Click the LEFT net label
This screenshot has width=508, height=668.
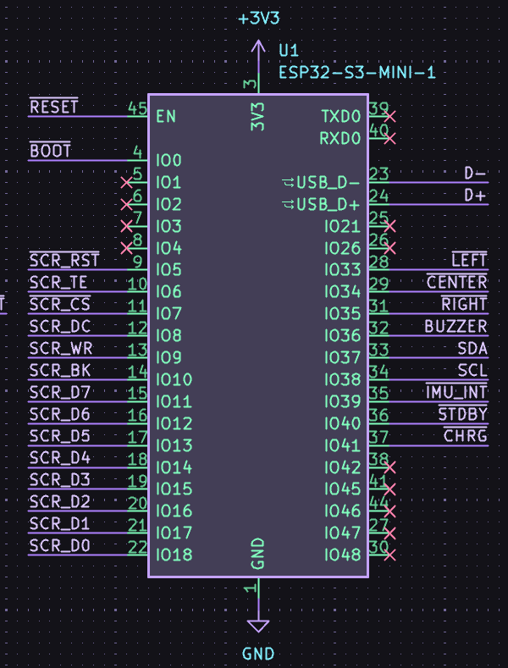pyautogui.click(x=469, y=260)
